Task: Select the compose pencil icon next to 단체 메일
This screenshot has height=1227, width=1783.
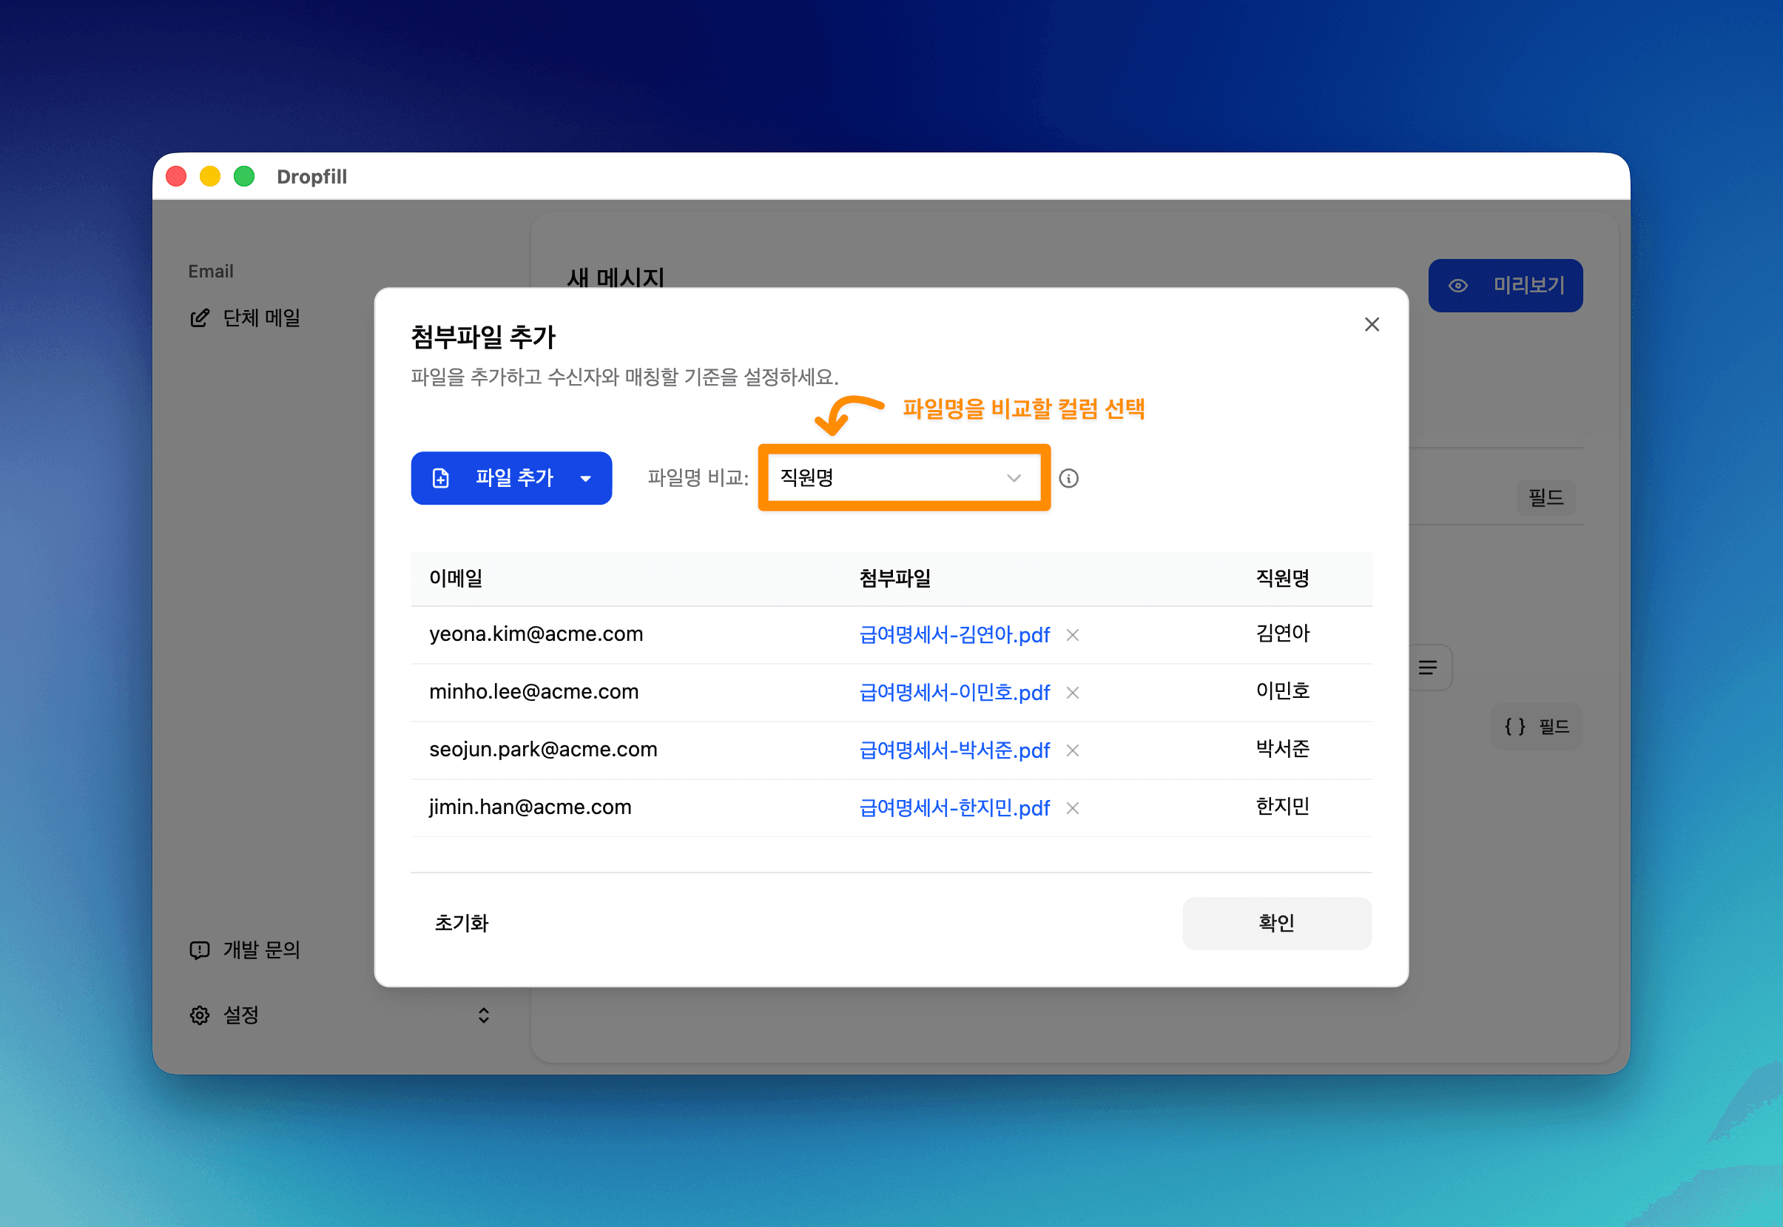Action: click(199, 317)
